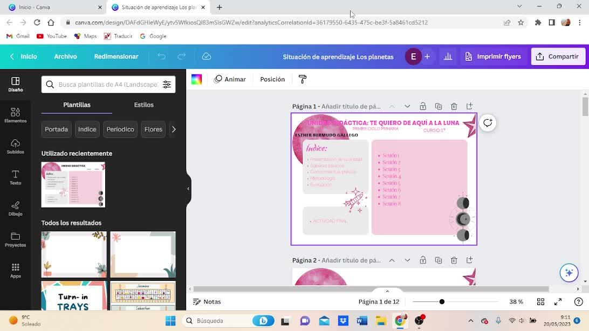This screenshot has height=331, width=589.
Task: Open the Texto sidebar panel
Action: pyautogui.click(x=16, y=177)
